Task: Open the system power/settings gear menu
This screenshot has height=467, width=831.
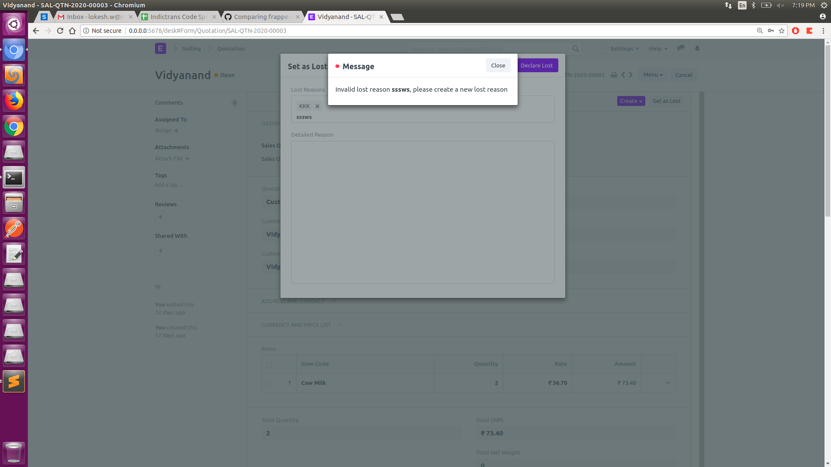Action: (x=824, y=5)
